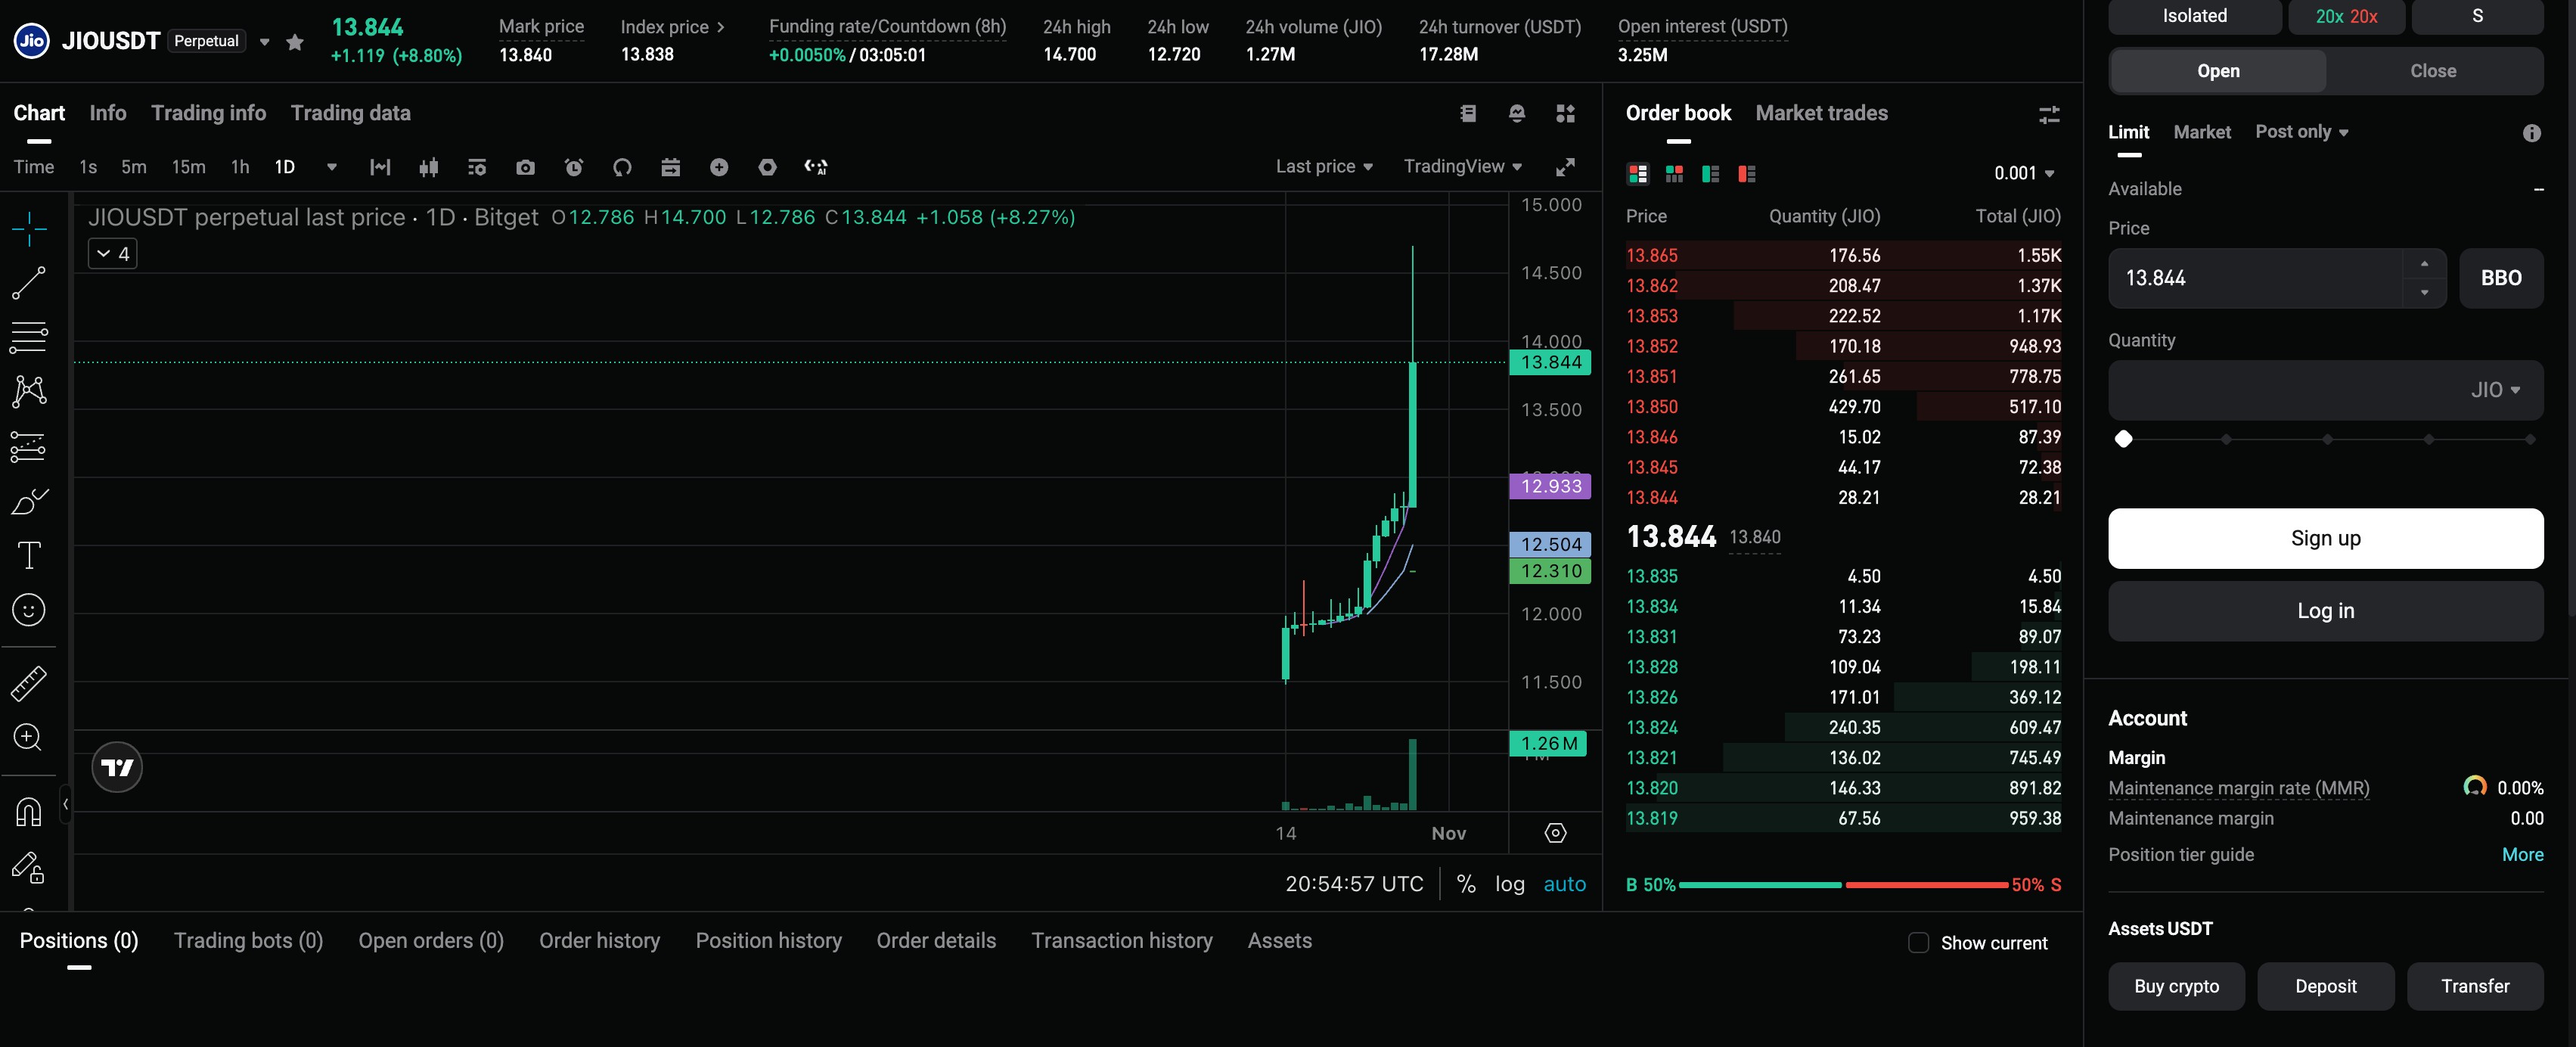Click the Log in button
Viewport: 2576px width, 1047px height.
tap(2325, 611)
